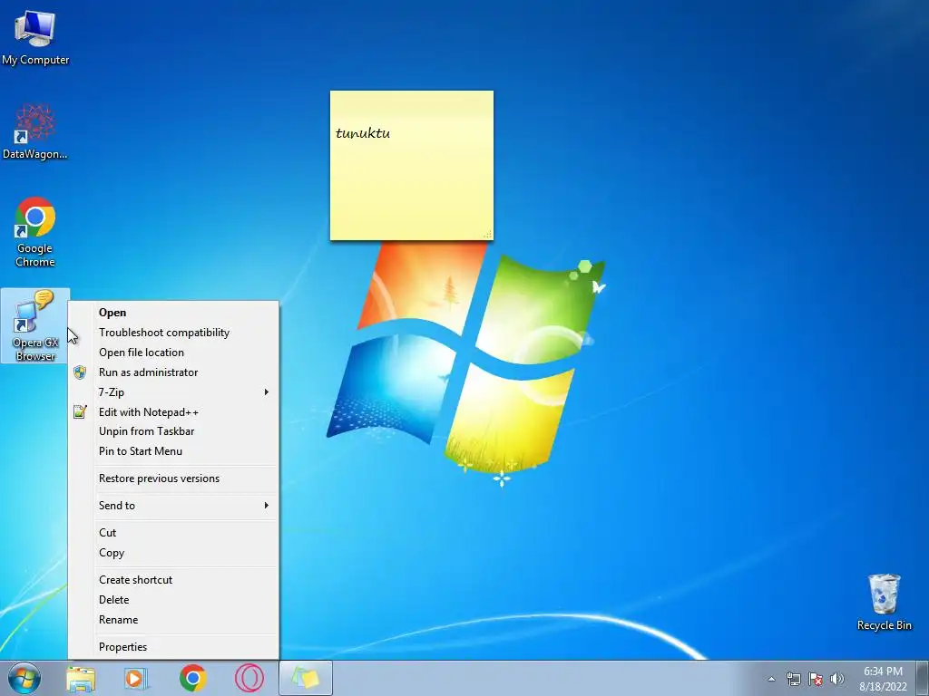929x696 pixels.
Task: Open the clock showing 6:34 PM
Action: [x=883, y=679]
